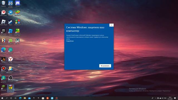Open the Yandex browser shortcut
The height and width of the screenshot is (100, 178).
point(11,60)
